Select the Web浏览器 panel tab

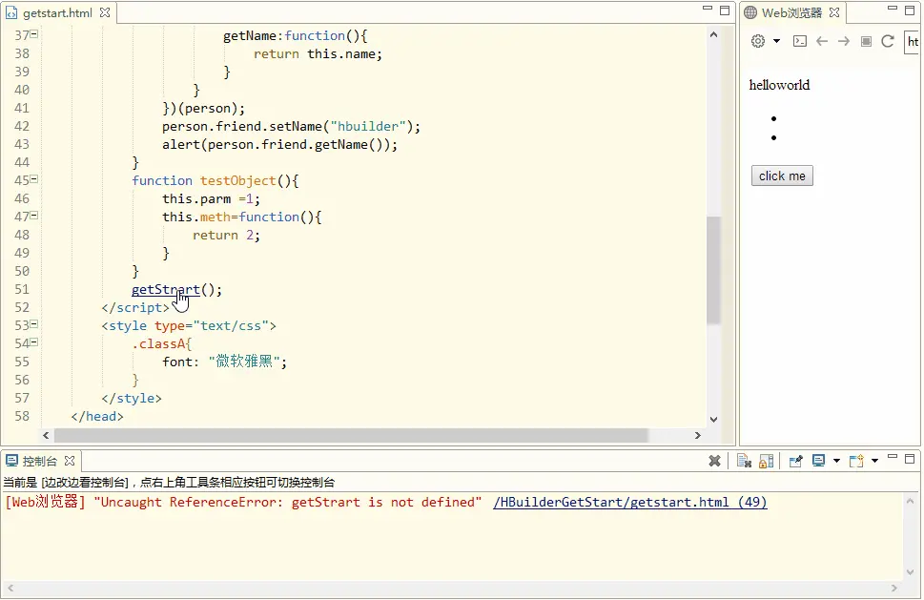pyautogui.click(x=791, y=13)
